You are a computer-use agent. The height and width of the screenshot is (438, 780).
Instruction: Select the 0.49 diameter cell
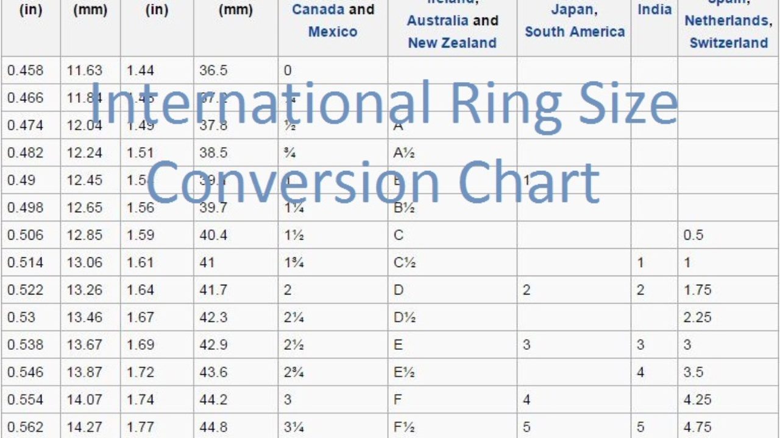pos(31,180)
